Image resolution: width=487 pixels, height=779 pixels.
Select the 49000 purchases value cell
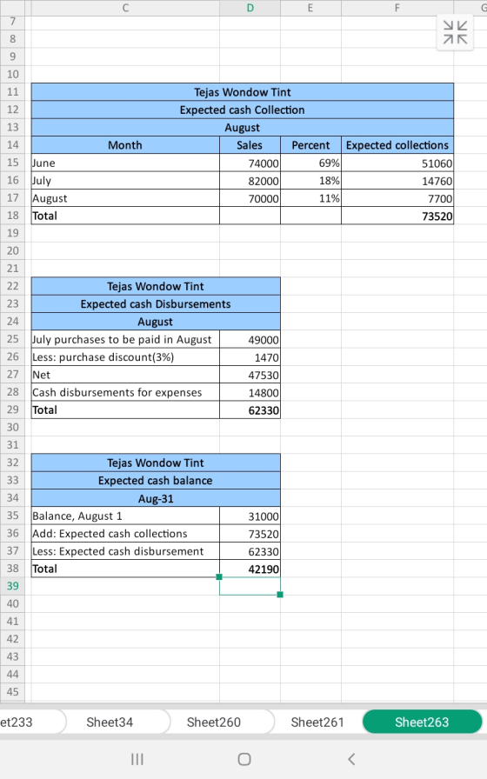click(x=250, y=339)
